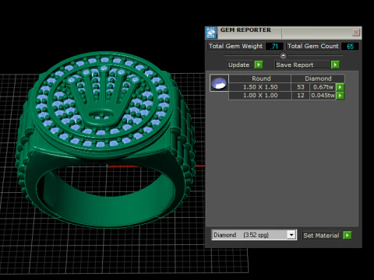Select the 1.50 X 1.50 size cell
The image size is (374, 280).
260,87
